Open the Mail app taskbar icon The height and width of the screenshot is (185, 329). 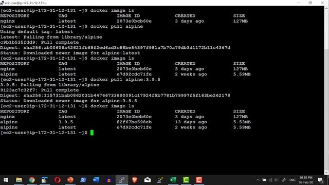pos(148,180)
